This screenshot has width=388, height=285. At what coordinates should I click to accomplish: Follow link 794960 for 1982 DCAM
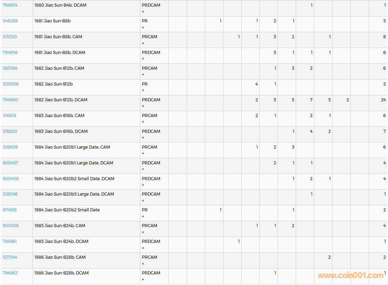10,100
